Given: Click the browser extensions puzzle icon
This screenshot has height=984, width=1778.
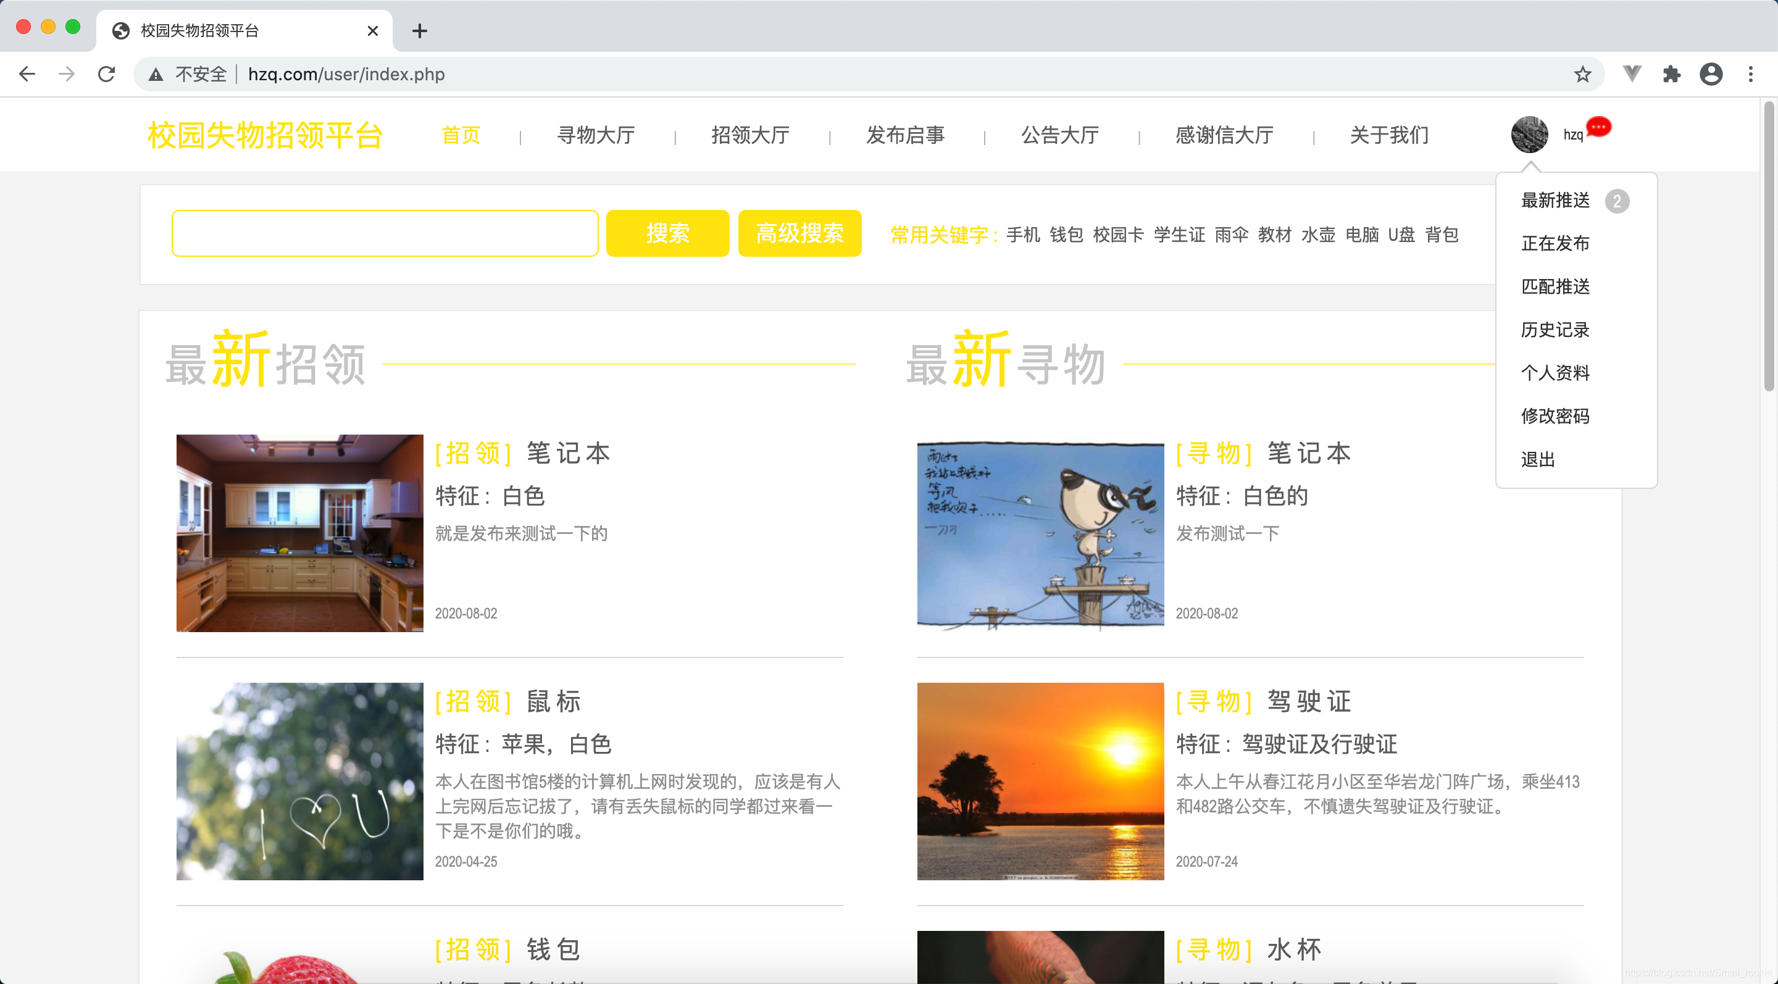Looking at the screenshot, I should tap(1672, 74).
